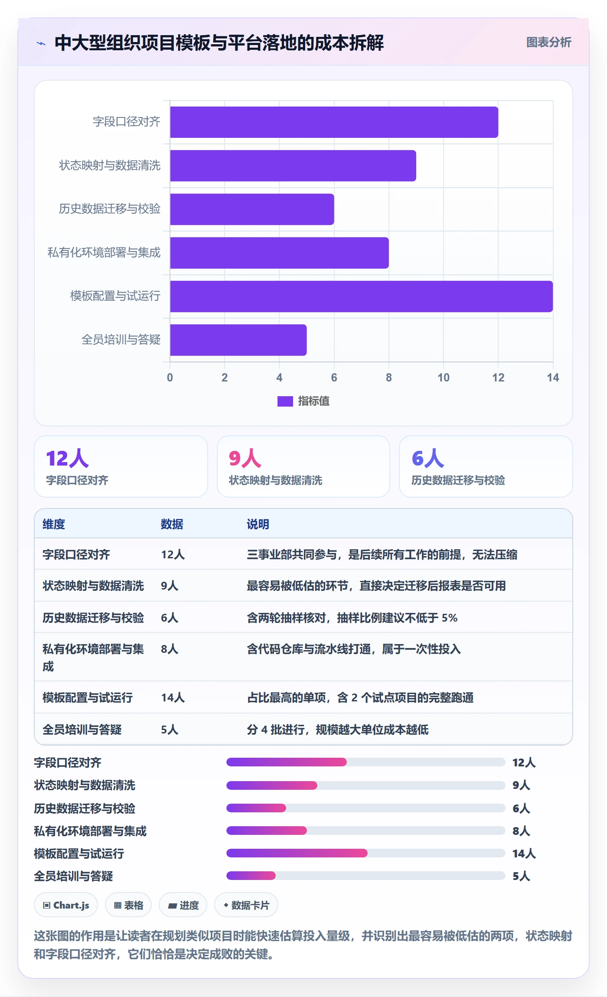Click the 字段口径对齐 bar in the chart
Screen dimensions: 607x997
pyautogui.click(x=334, y=122)
